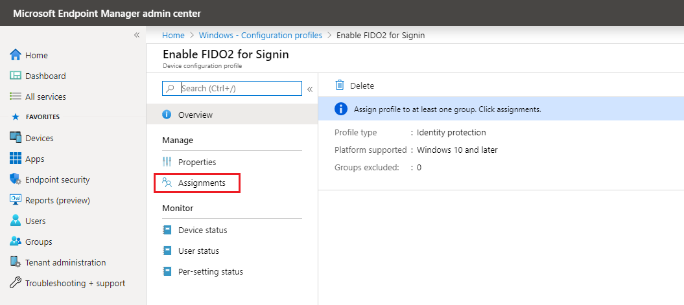
Task: Open Dashboard via its chart icon
Action: click(16, 76)
